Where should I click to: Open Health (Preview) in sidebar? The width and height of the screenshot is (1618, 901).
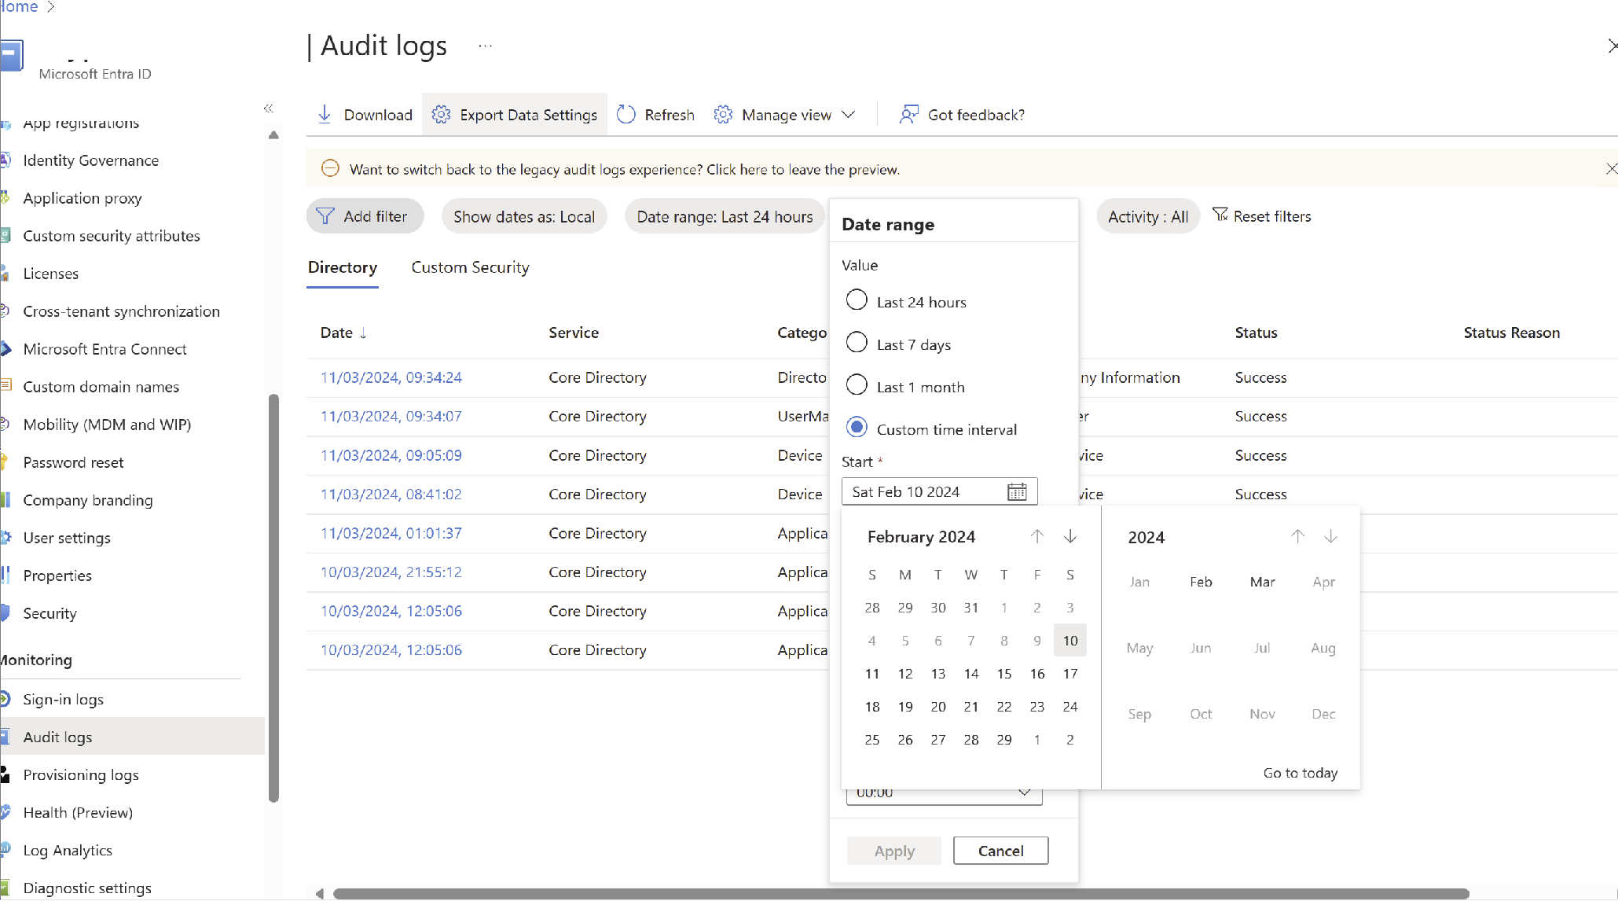78,812
